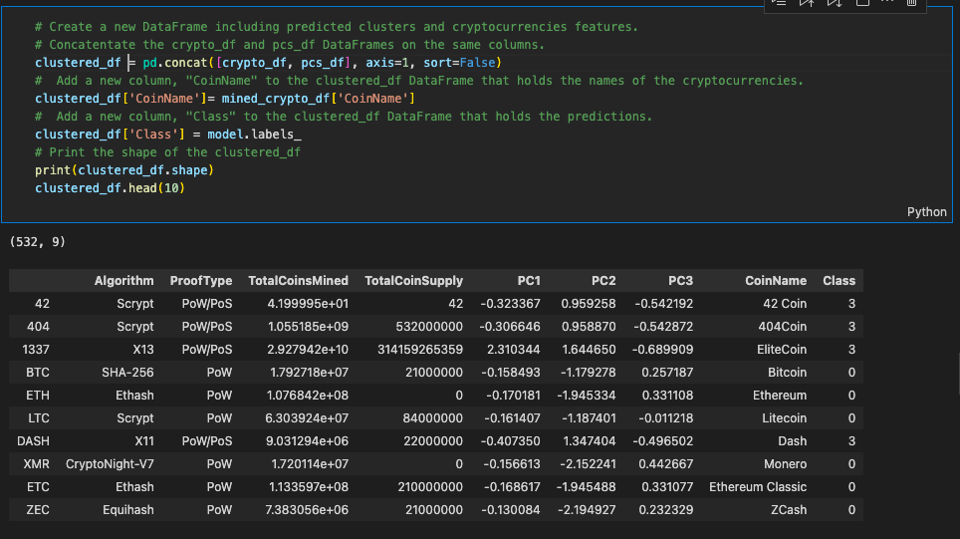Click the Delete Cell trash icon
The image size is (960, 539).
(x=911, y=2)
